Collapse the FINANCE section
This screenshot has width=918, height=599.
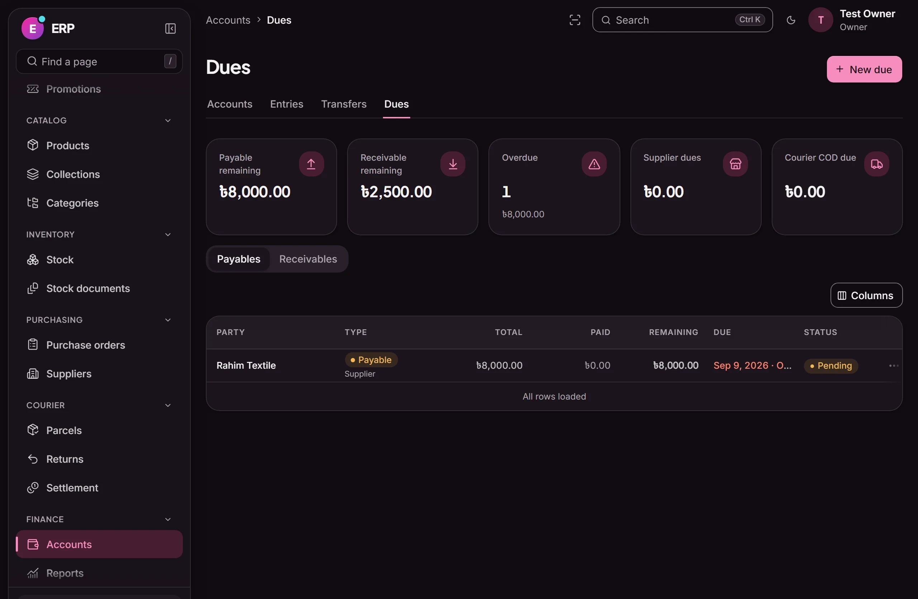[x=168, y=519]
